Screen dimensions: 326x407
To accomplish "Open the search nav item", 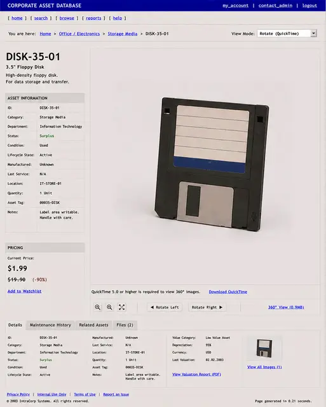I will click(x=41, y=18).
